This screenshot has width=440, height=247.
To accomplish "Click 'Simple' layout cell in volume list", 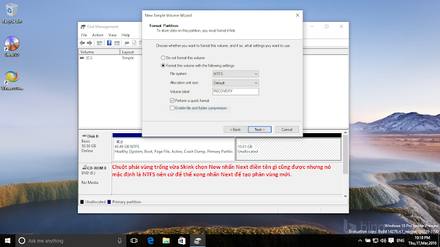I will 128,58.
